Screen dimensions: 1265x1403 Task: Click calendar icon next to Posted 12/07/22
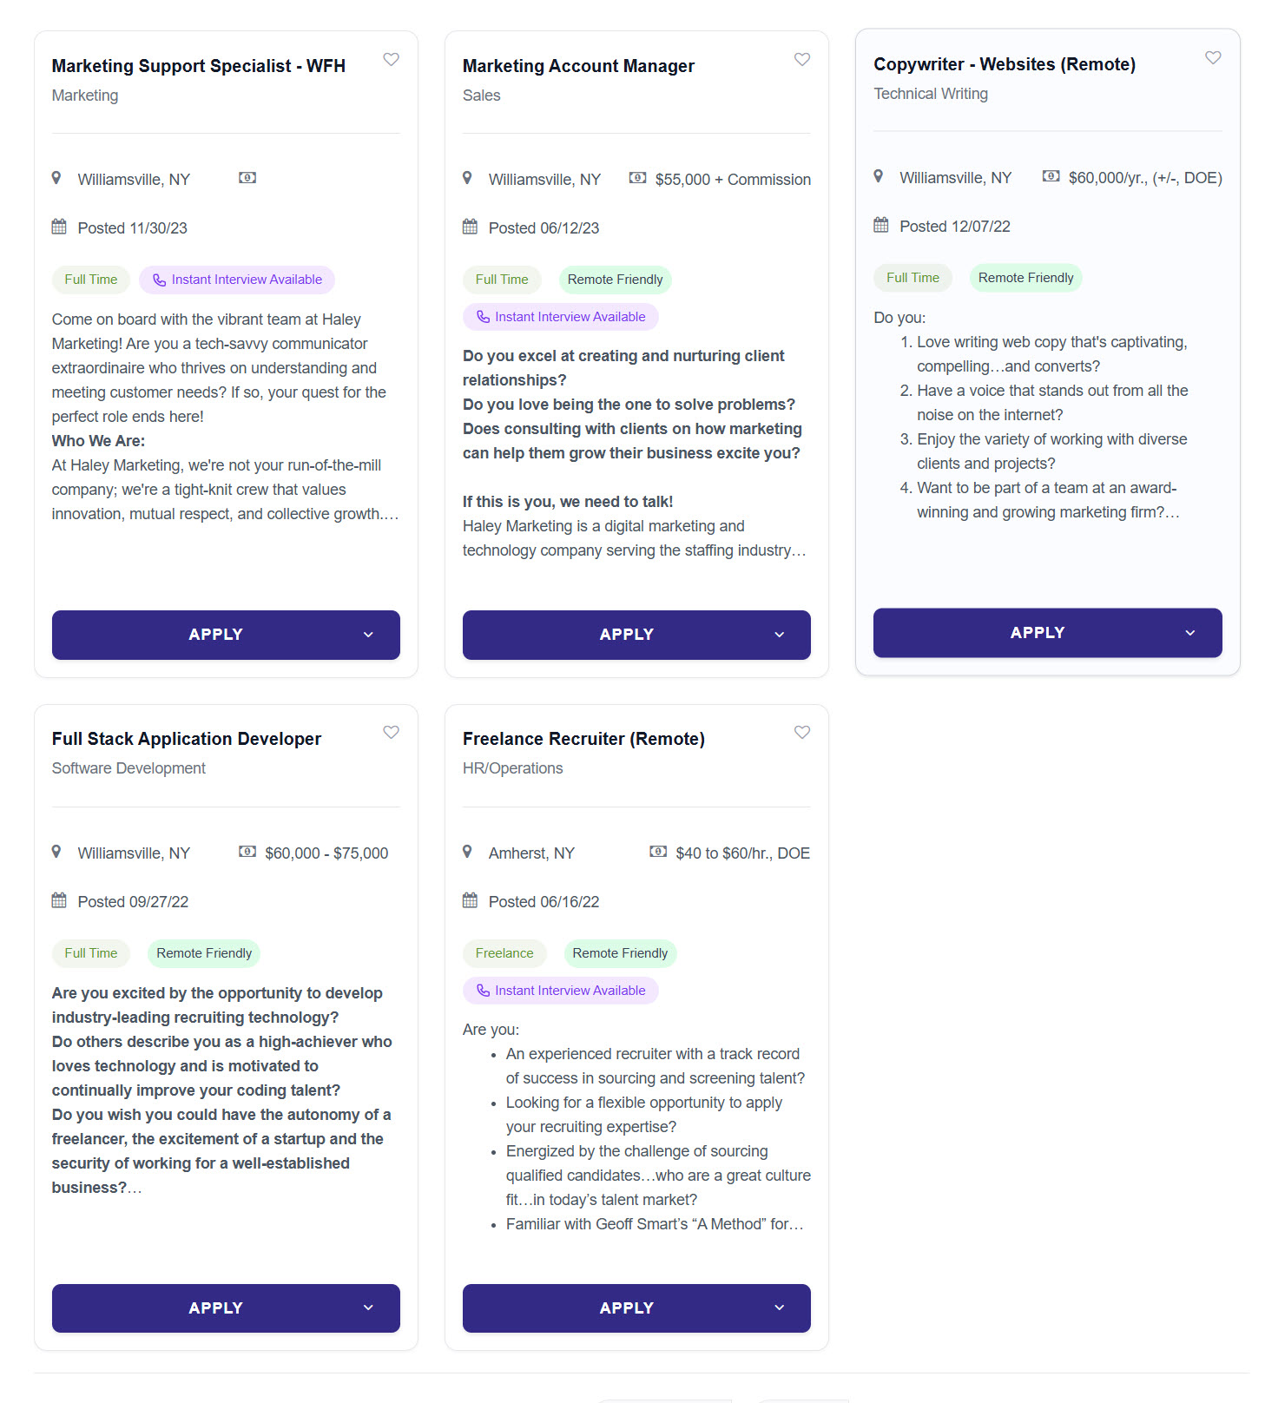click(x=881, y=225)
